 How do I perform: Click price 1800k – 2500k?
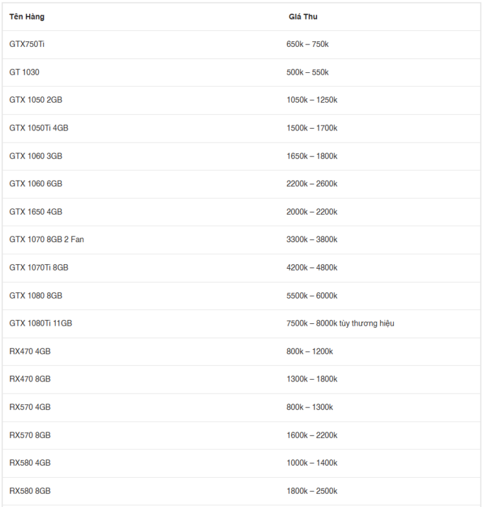[312, 491]
